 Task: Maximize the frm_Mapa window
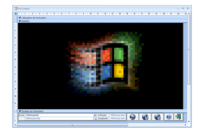183,8
